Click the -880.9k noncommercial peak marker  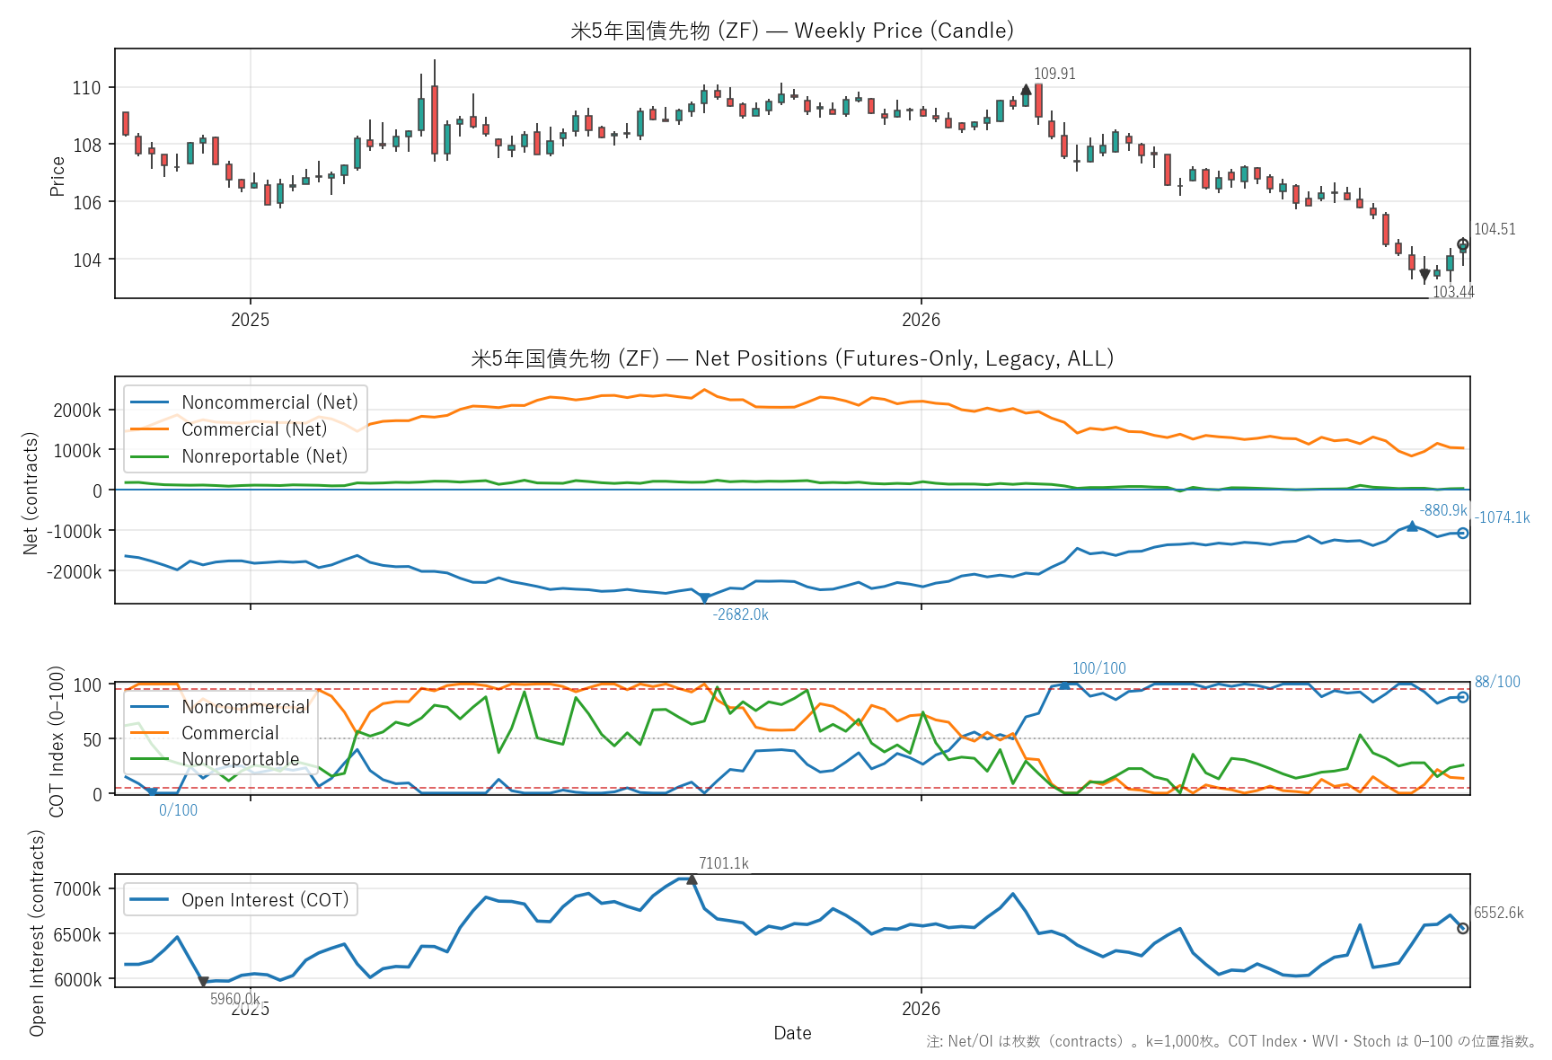tap(1412, 526)
